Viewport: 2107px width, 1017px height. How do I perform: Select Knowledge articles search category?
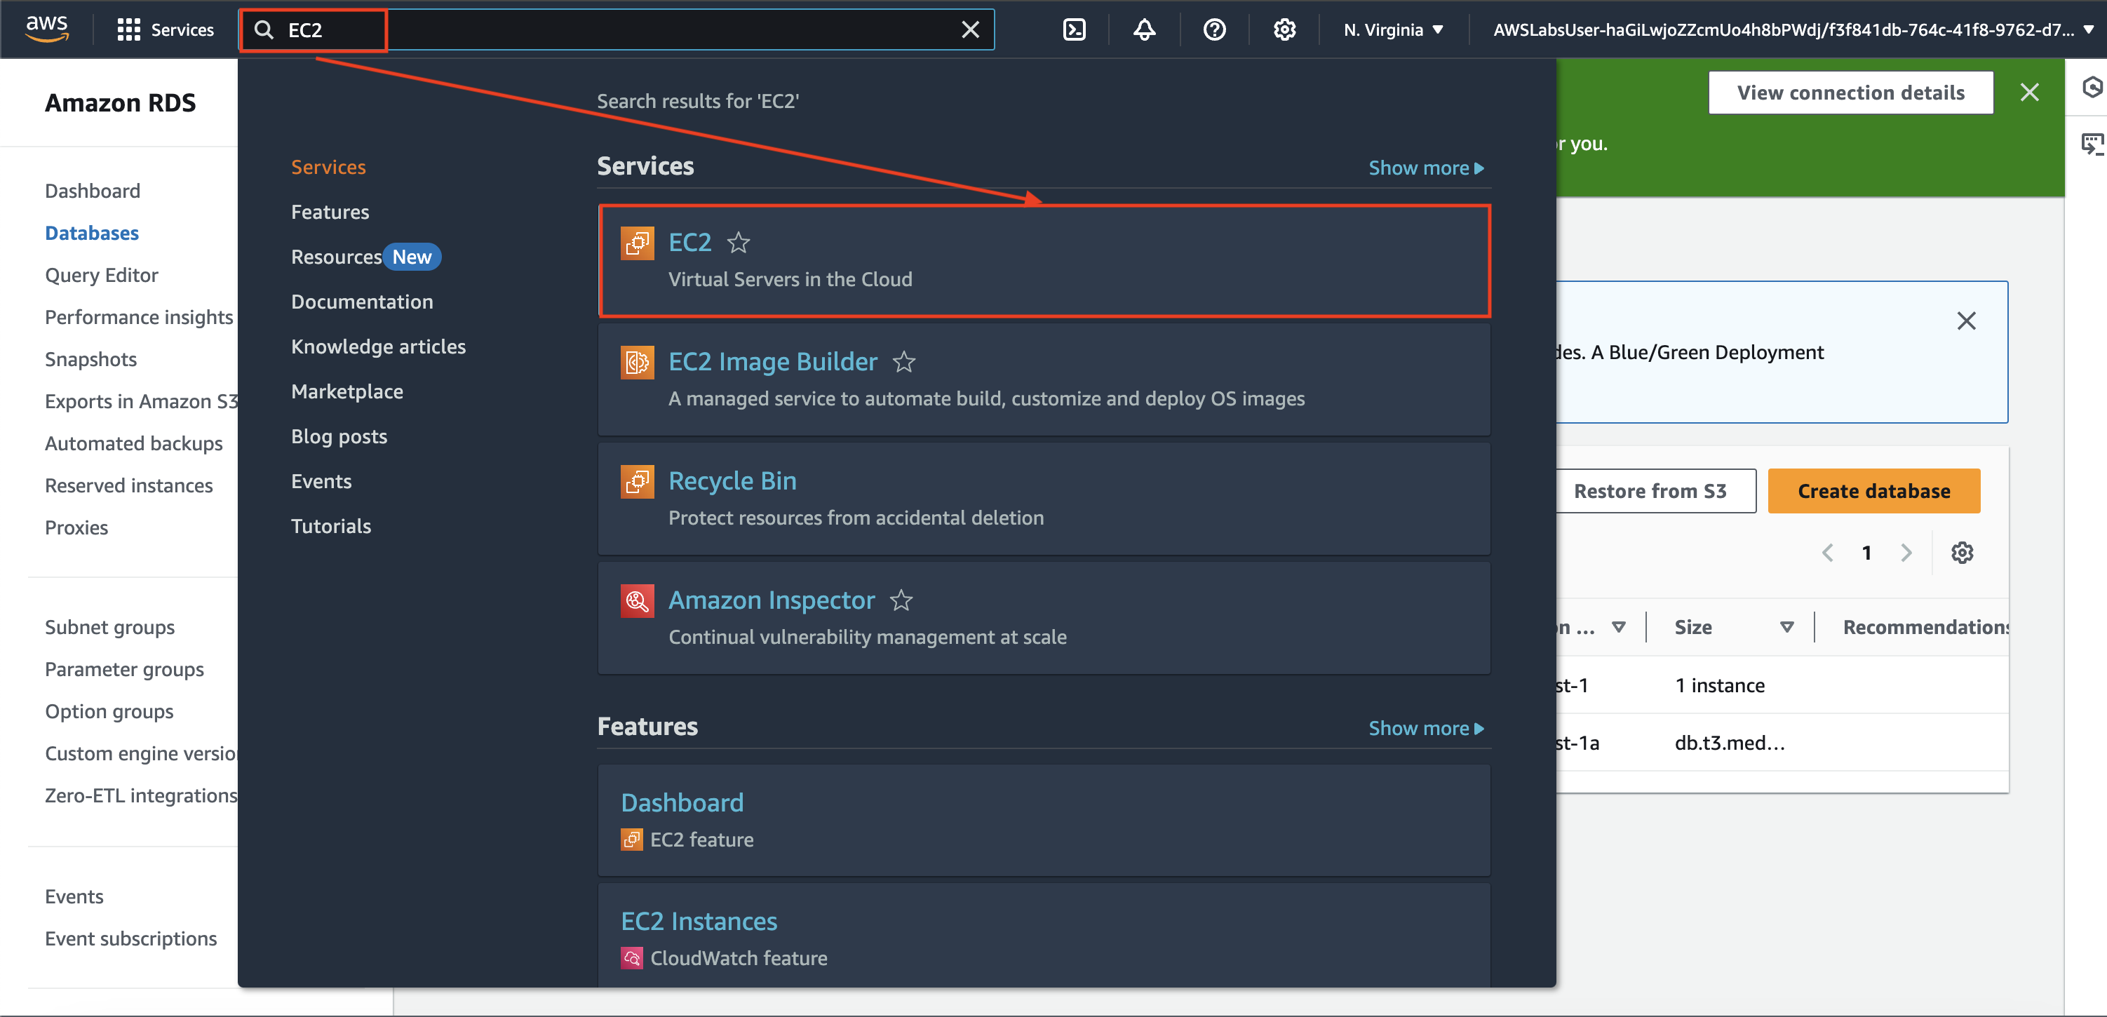(378, 347)
